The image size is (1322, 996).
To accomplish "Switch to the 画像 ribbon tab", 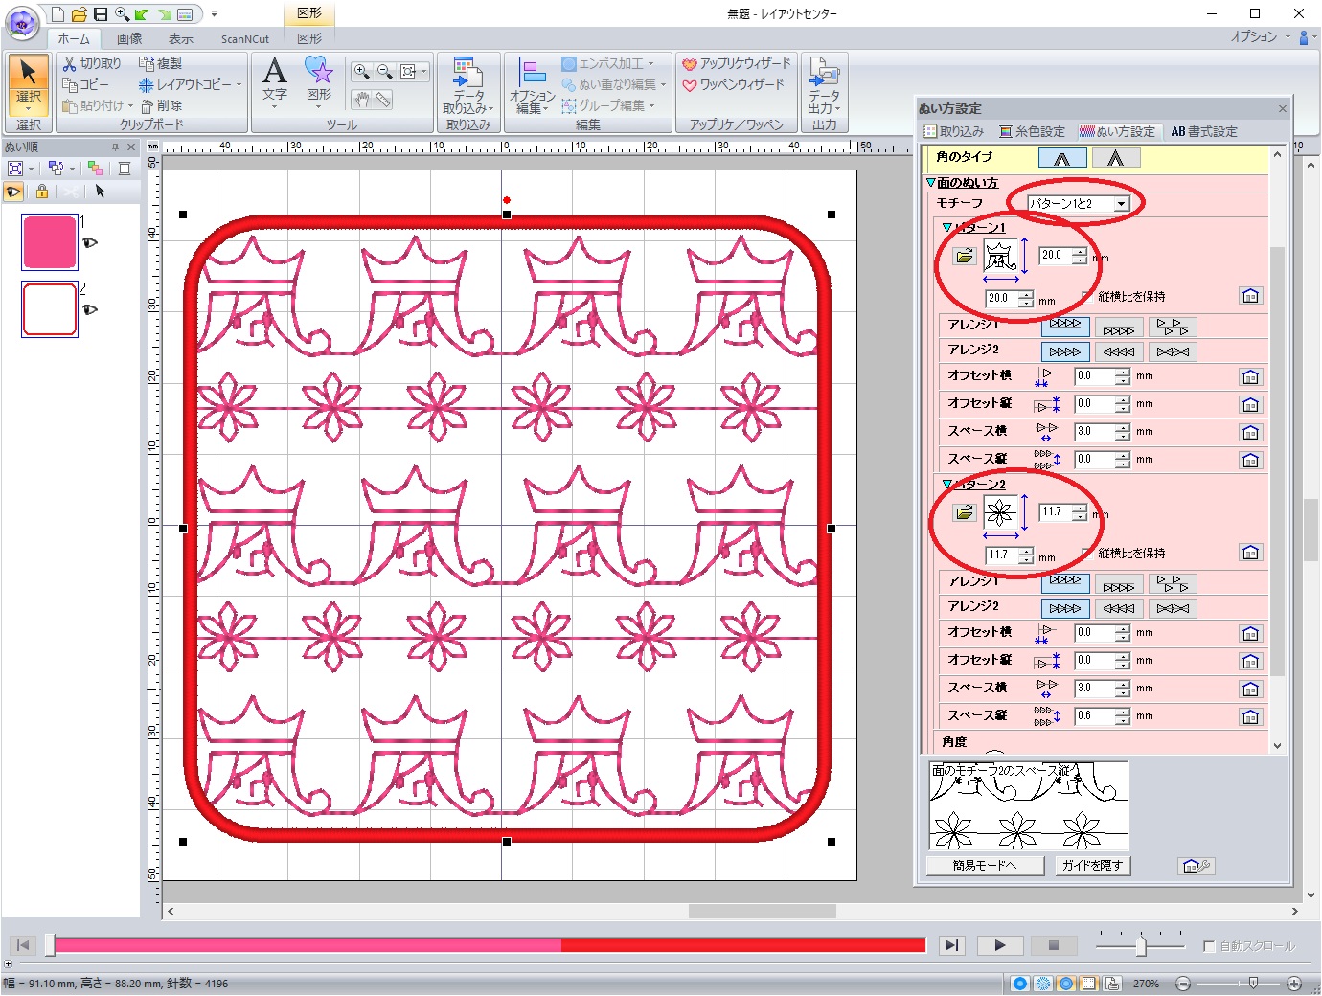I will click(x=129, y=38).
